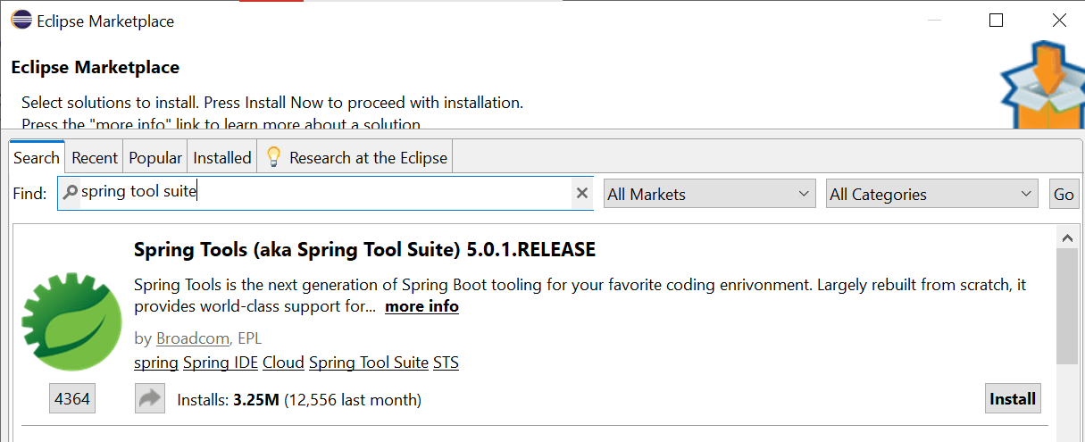
Task: Open the Broadcom provider link
Action: coord(193,338)
